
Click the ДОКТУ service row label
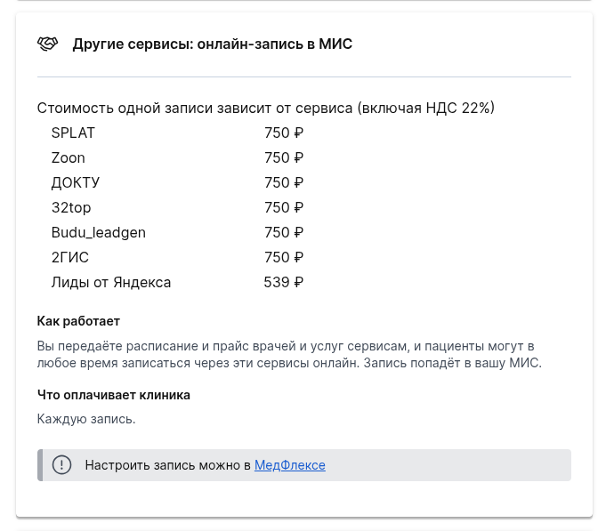coord(76,182)
